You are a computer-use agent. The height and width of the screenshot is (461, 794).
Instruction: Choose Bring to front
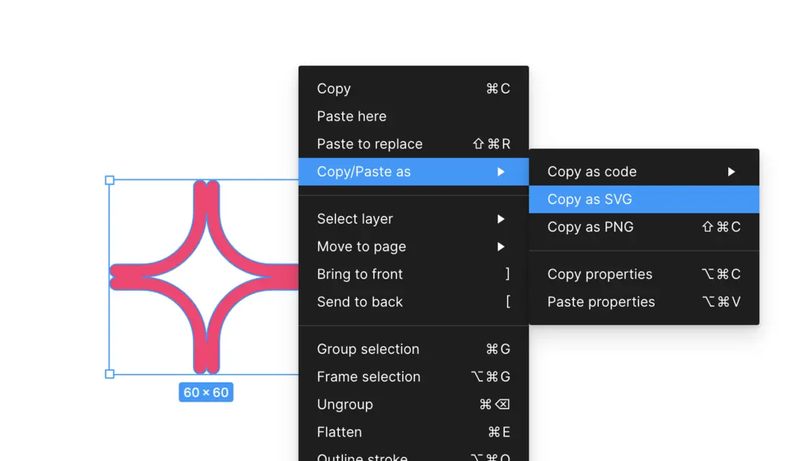[x=360, y=274]
